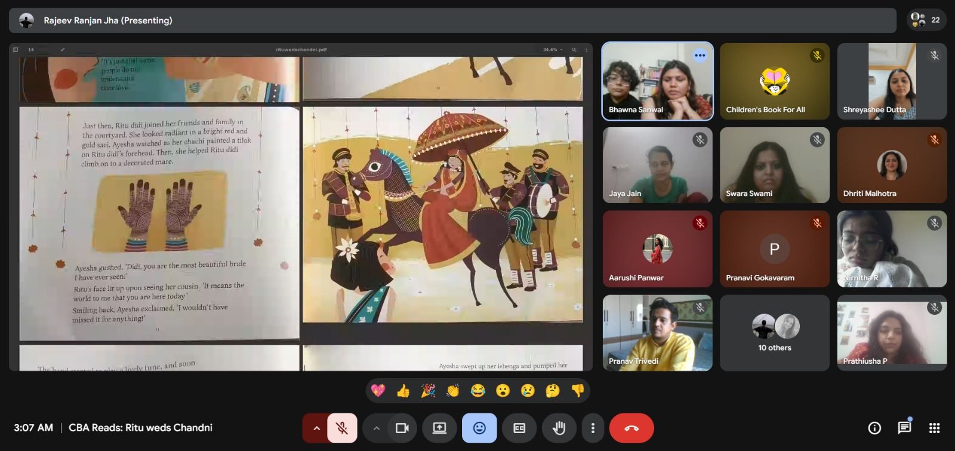Click the rituwedschandni.pdf file name
This screenshot has height=451, width=955.
tap(301, 50)
